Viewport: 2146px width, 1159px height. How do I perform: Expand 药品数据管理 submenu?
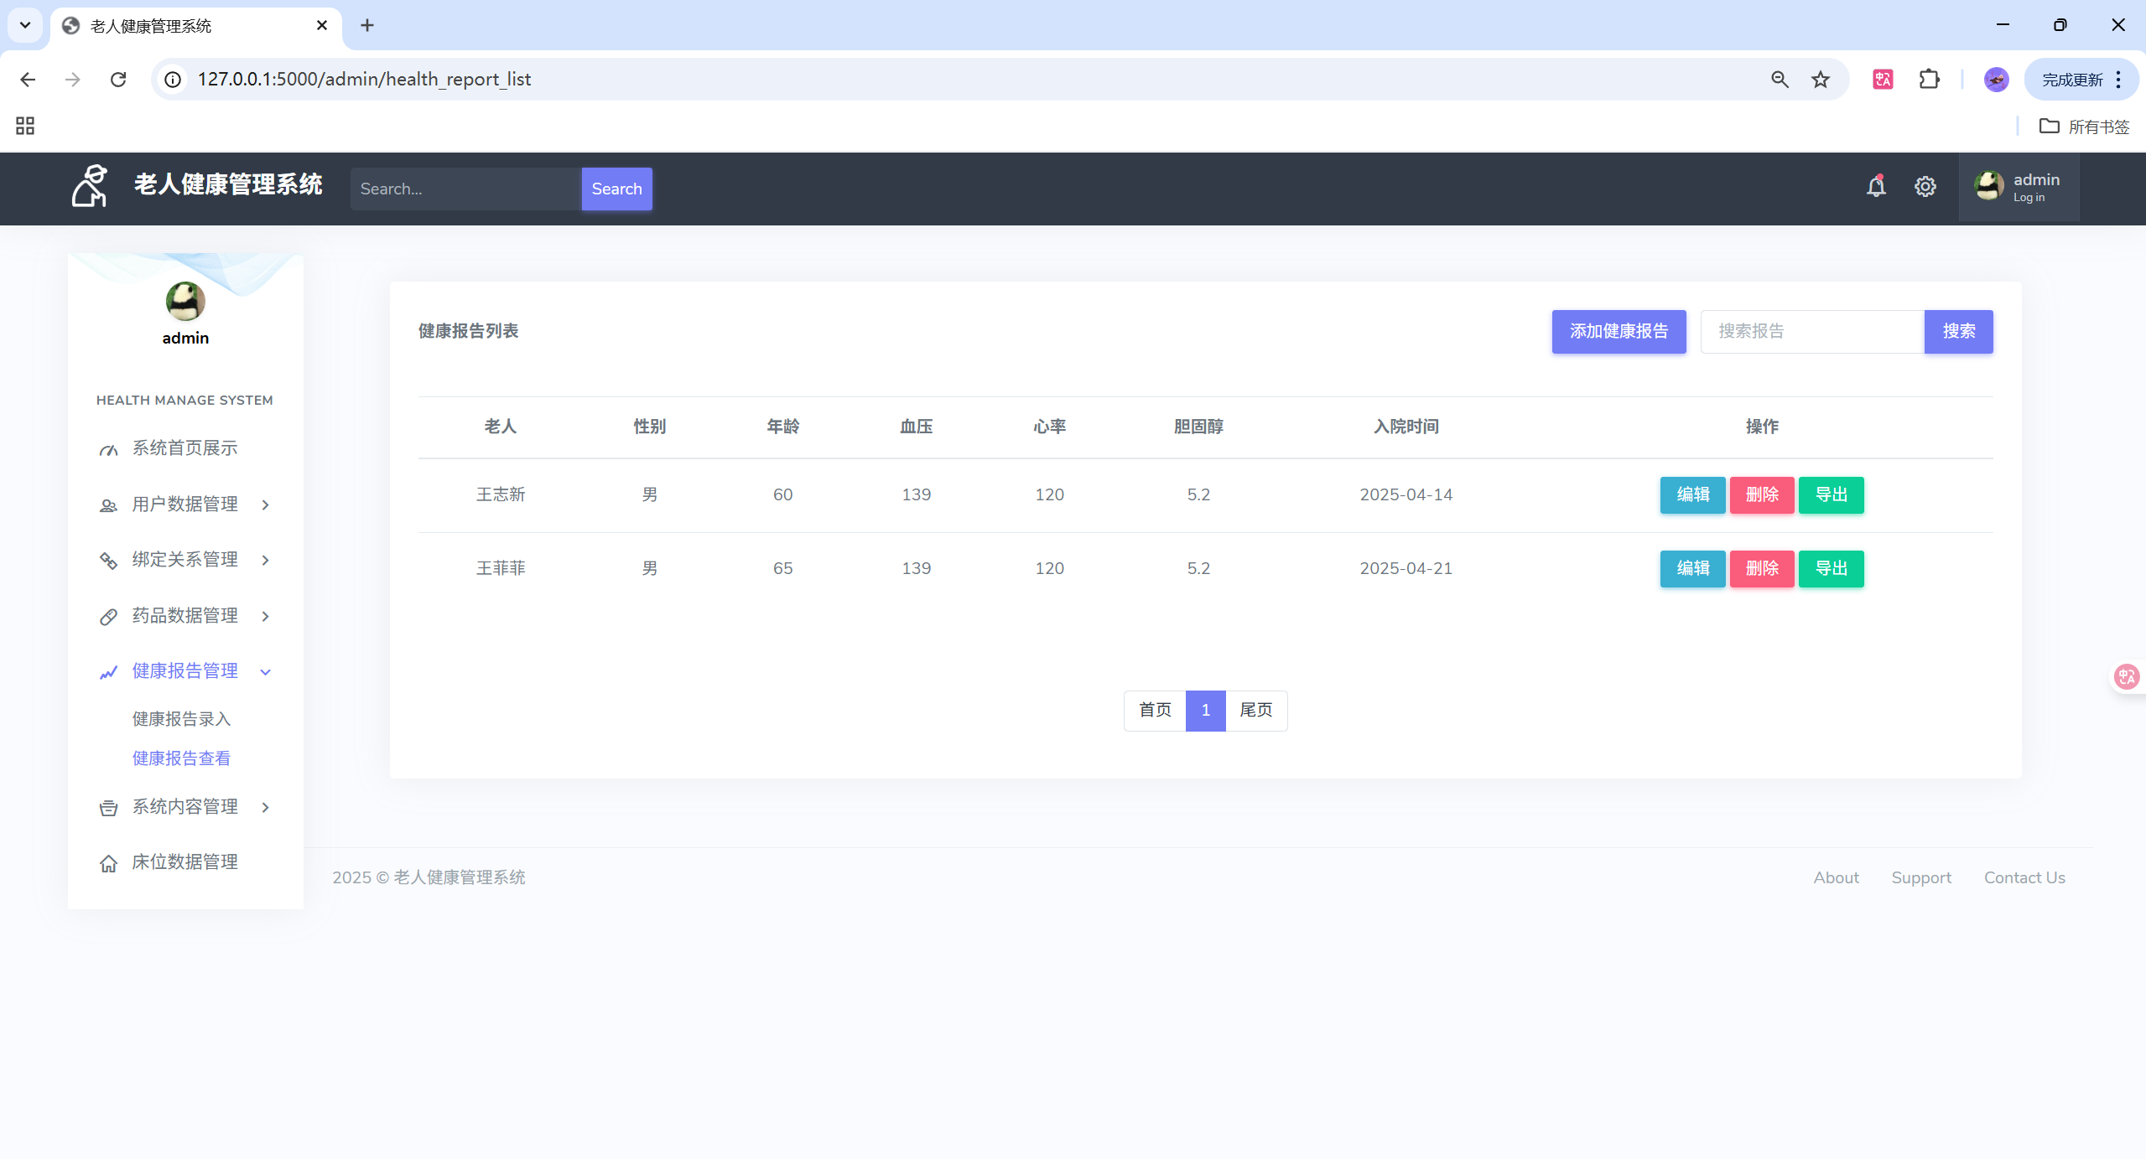click(185, 616)
